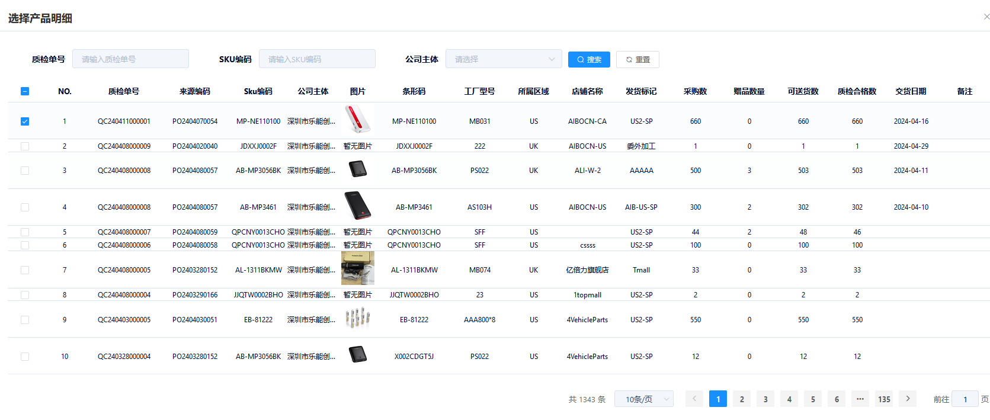The image size is (990, 420).
Task: Click the 1topmall store name cell
Action: click(588, 295)
